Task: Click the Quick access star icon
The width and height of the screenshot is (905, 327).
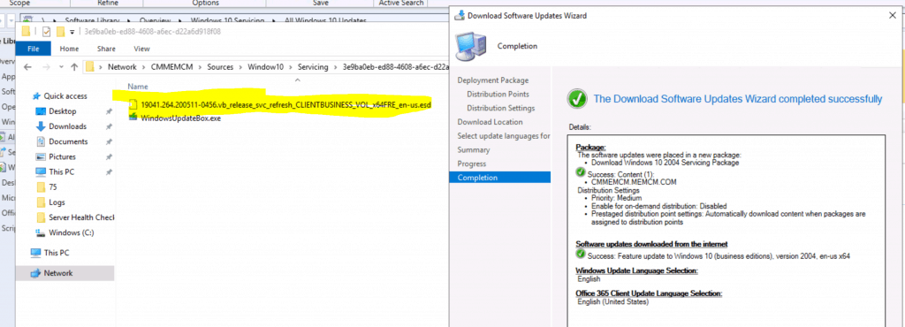Action: [x=37, y=96]
